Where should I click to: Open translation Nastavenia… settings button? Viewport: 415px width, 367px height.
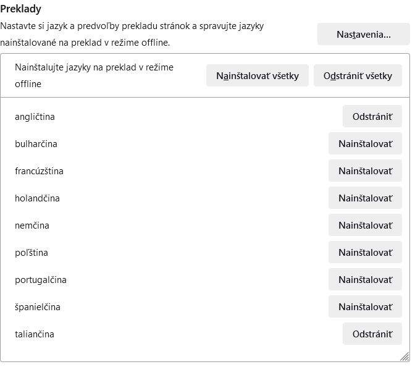[x=363, y=34]
